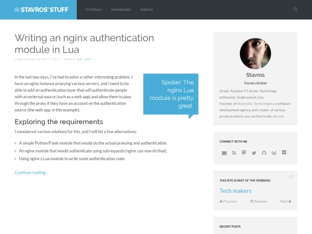Open the Various menu

(146, 10)
